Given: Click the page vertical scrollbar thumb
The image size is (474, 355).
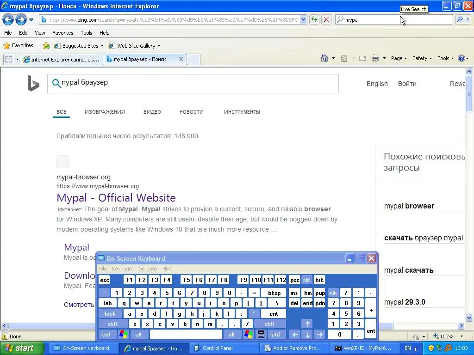Looking at the screenshot, I should (x=469, y=94).
